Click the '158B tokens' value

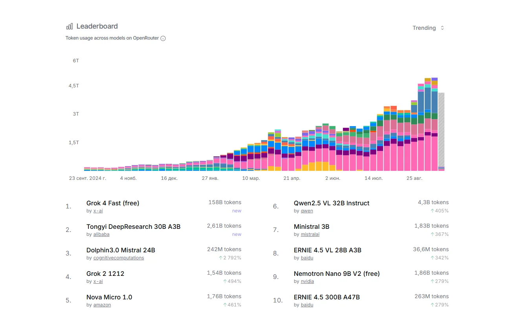225,202
